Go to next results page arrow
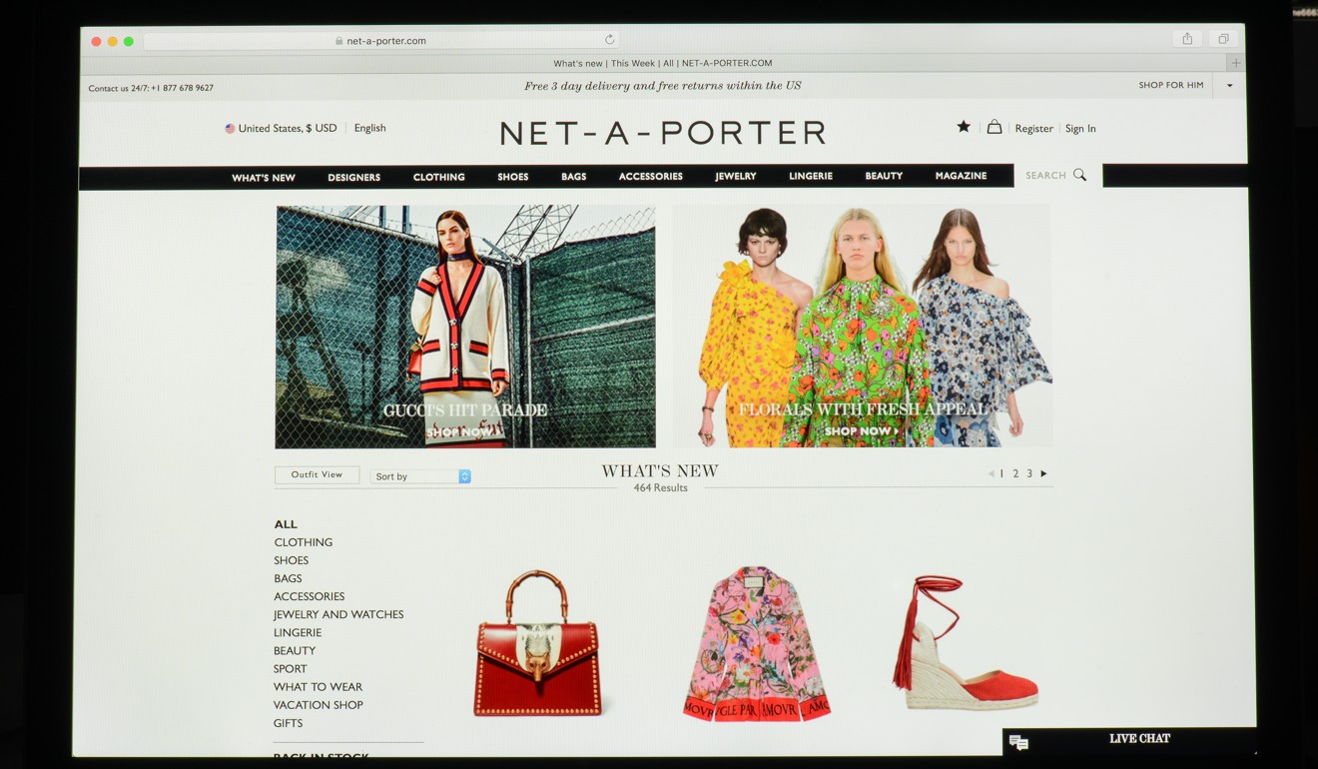Screen dimensions: 1318x769 pyautogui.click(x=1044, y=473)
